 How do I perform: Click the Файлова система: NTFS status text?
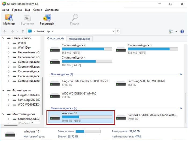126,136
